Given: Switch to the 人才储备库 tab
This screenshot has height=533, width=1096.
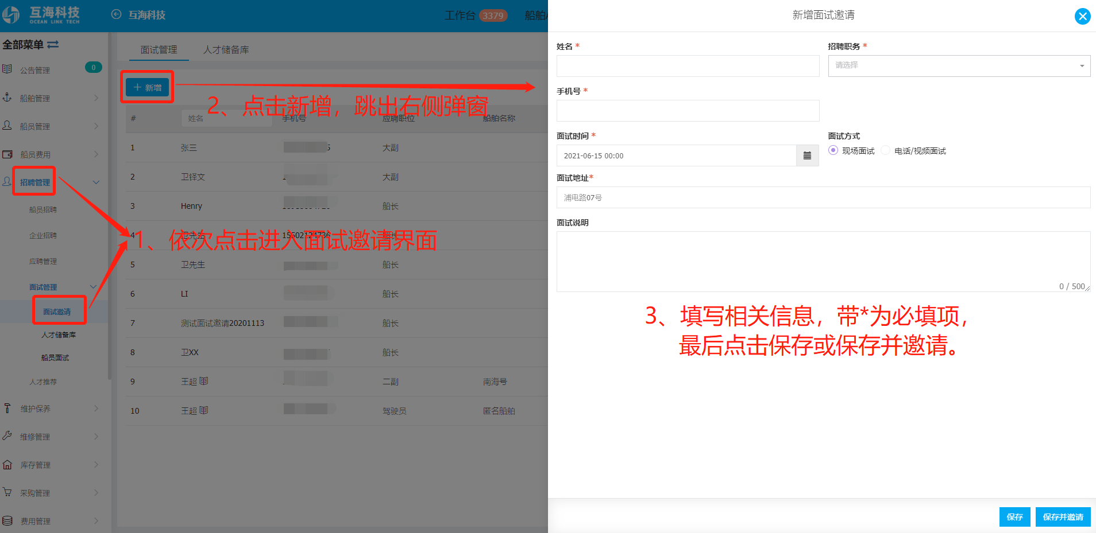Looking at the screenshot, I should tap(226, 50).
